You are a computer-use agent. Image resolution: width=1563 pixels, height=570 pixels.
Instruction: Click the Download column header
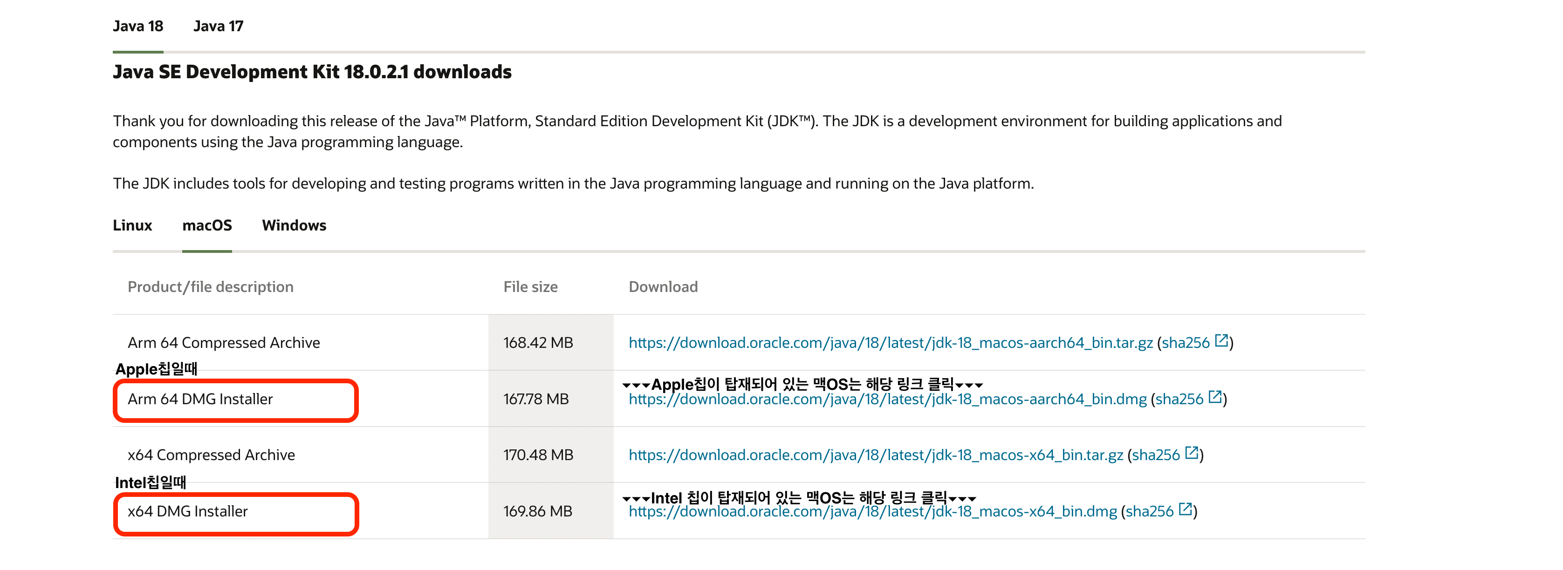pos(663,287)
